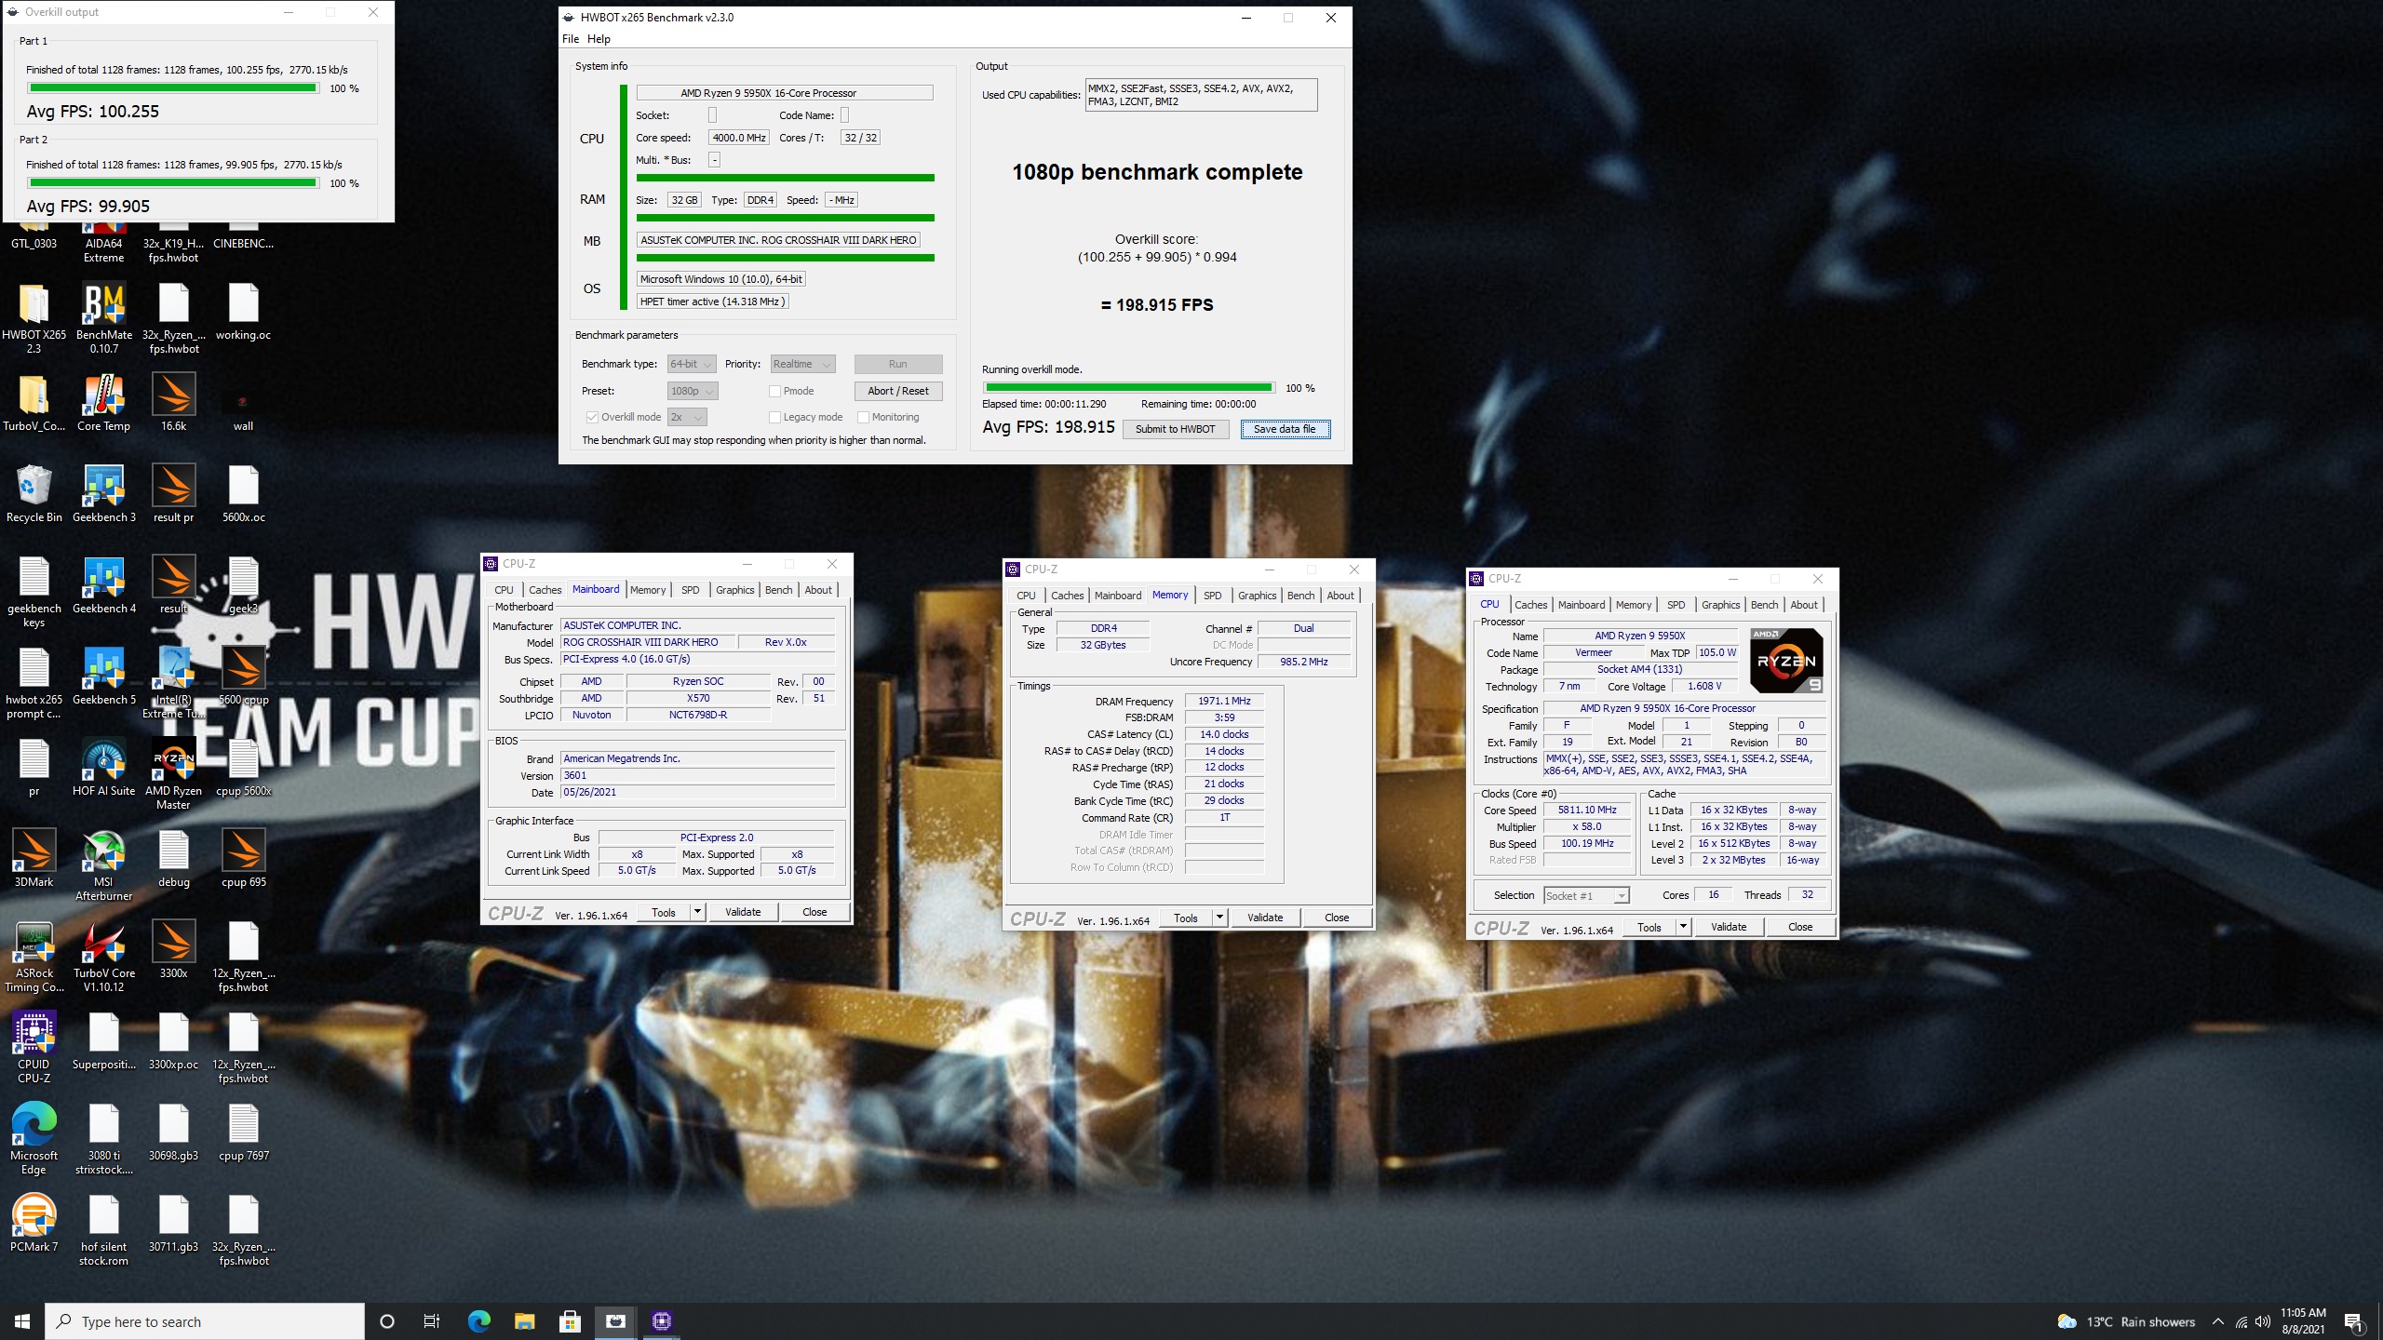This screenshot has height=1340, width=2383.
Task: Open the HWBOT X265 2.3 folder icon
Action: click(x=34, y=318)
